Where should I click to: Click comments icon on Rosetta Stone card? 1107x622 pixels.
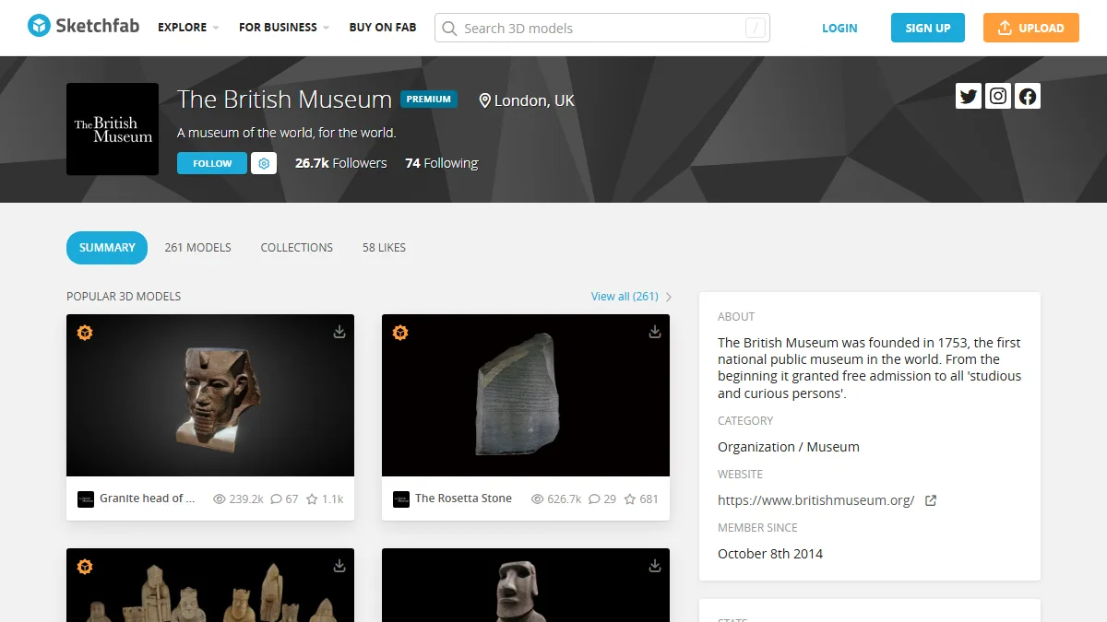pyautogui.click(x=594, y=499)
